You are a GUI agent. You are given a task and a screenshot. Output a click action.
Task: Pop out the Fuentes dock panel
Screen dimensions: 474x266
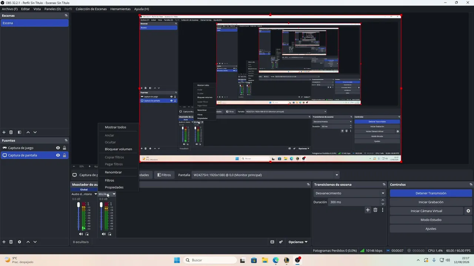point(66,140)
